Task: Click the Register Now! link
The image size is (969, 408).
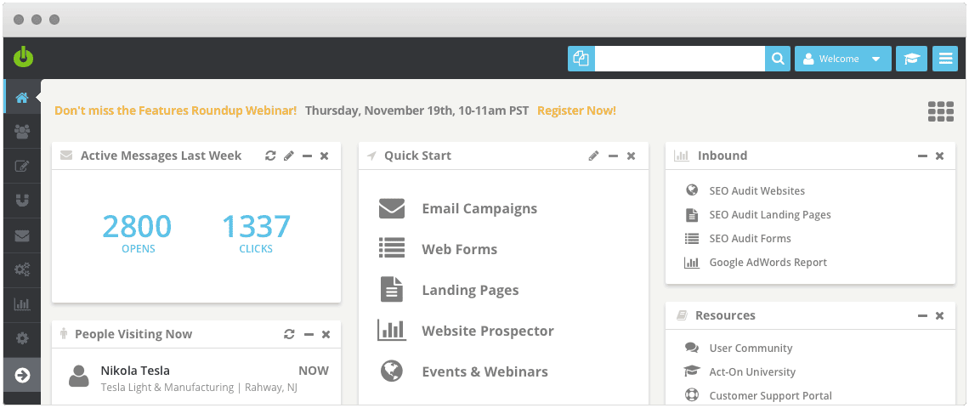Action: pyautogui.click(x=576, y=110)
